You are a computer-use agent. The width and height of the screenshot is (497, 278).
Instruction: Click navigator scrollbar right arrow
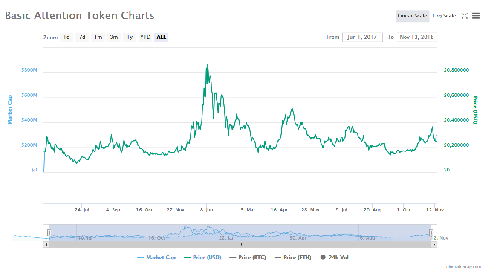pyautogui.click(x=434, y=244)
